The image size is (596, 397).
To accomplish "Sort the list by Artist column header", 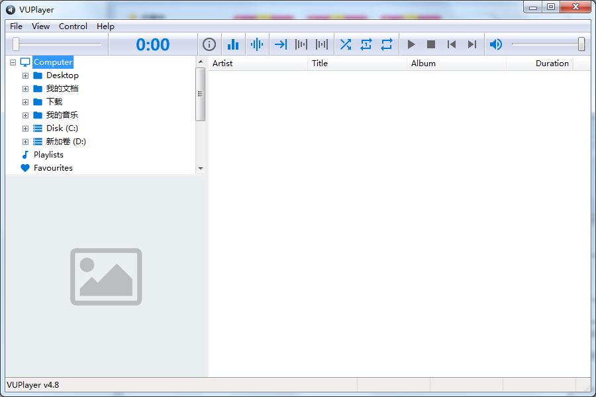I will (258, 64).
